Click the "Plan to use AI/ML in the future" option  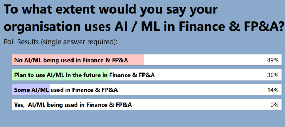coord(147,75)
